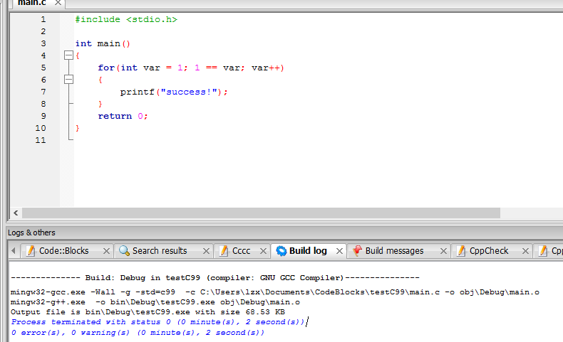The height and width of the screenshot is (342, 563).
Task: Close the Build messages tab
Action: tap(443, 251)
